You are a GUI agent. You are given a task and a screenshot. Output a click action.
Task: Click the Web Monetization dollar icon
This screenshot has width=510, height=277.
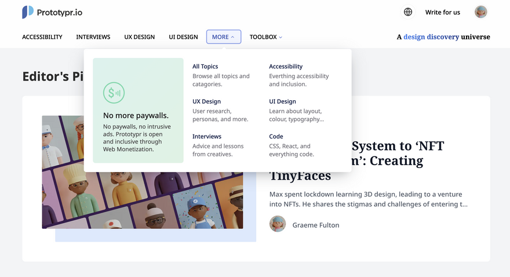click(114, 92)
